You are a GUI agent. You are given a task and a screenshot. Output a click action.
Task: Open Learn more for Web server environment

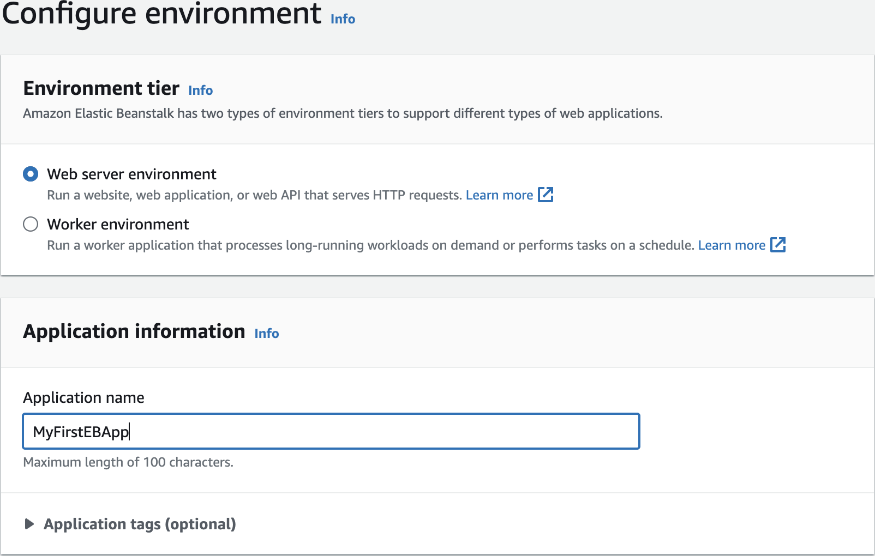pyautogui.click(x=499, y=195)
